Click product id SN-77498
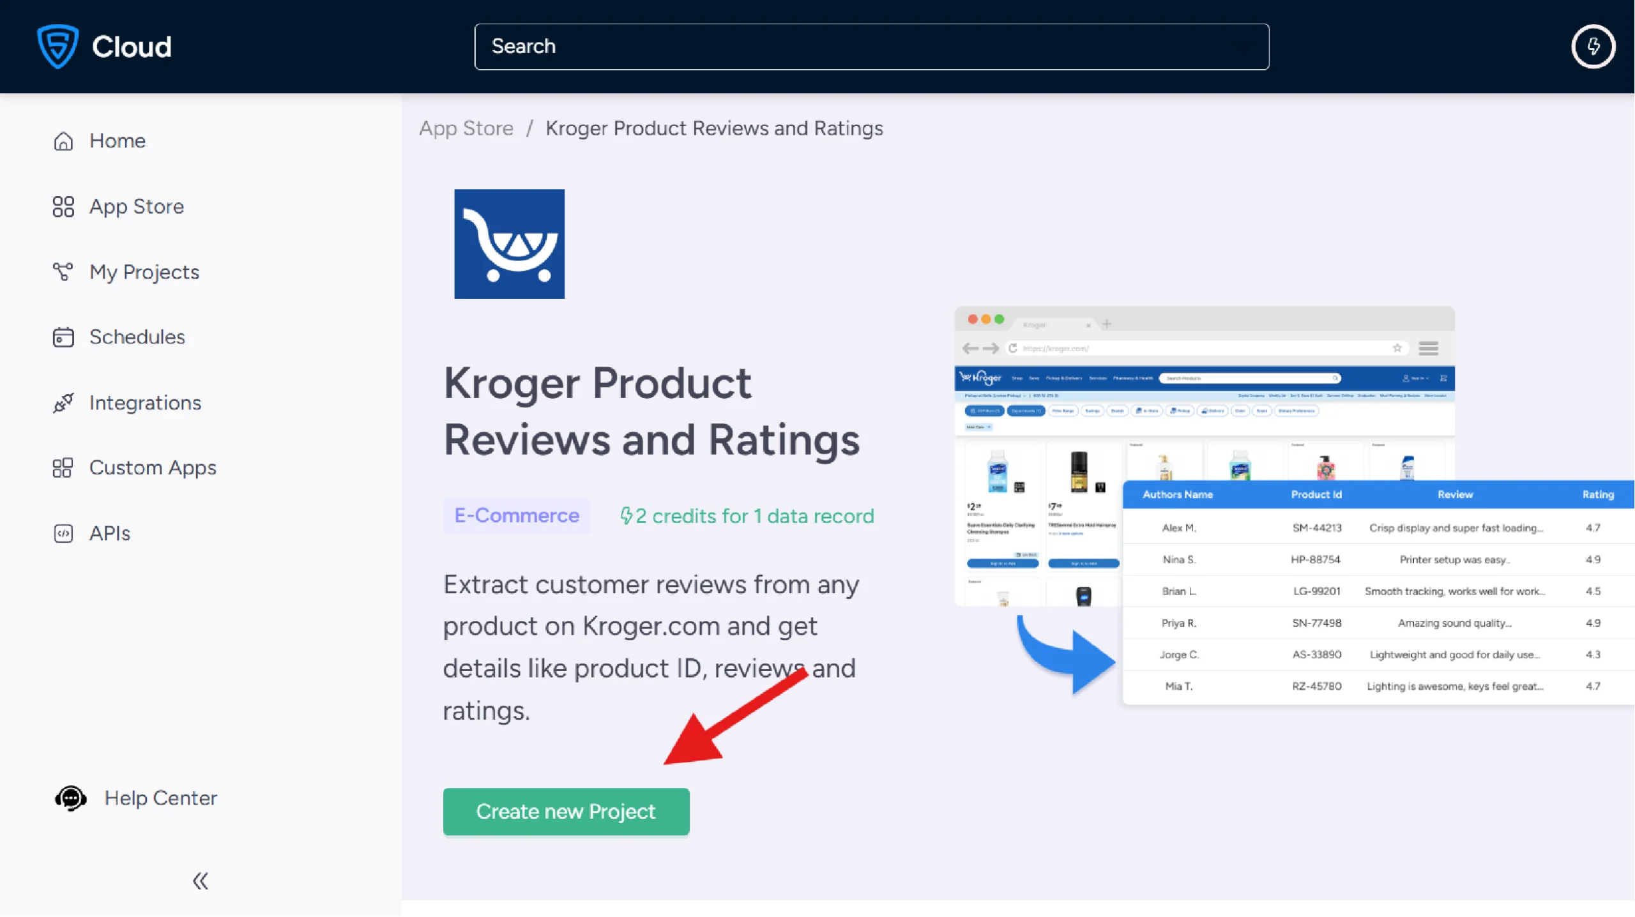The height and width of the screenshot is (917, 1635). [x=1316, y=623]
